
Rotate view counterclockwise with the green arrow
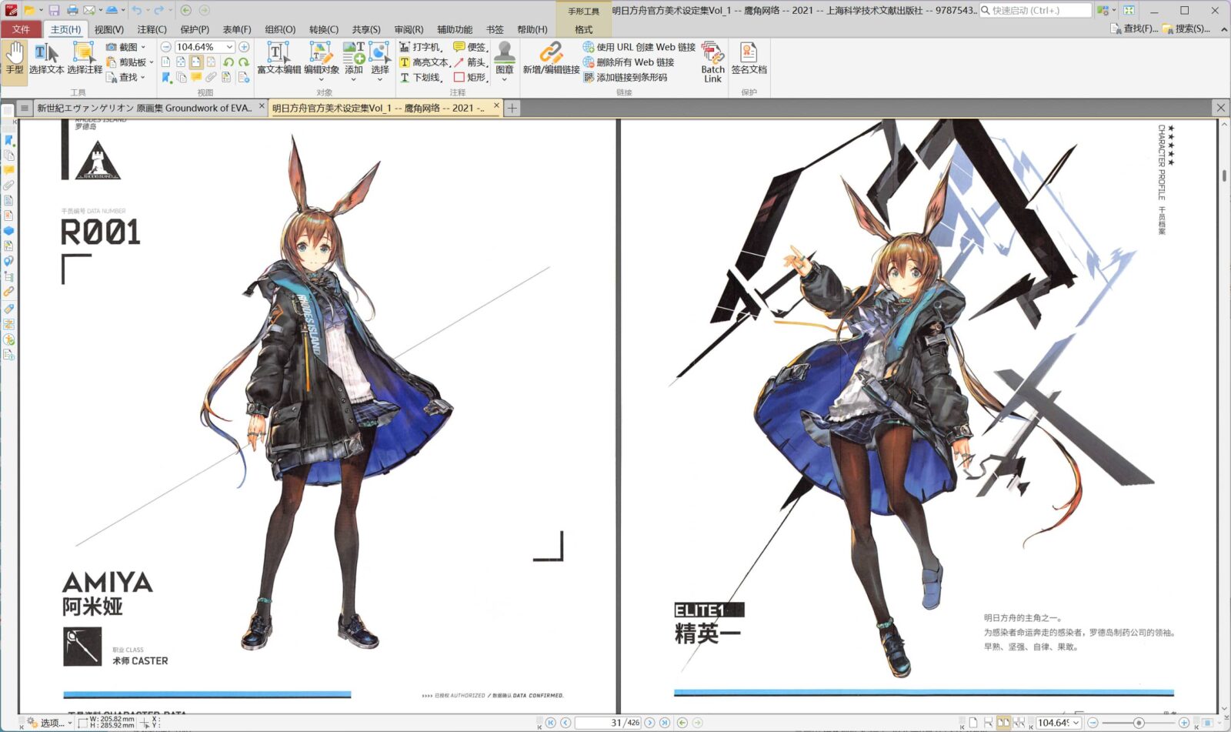coord(229,62)
